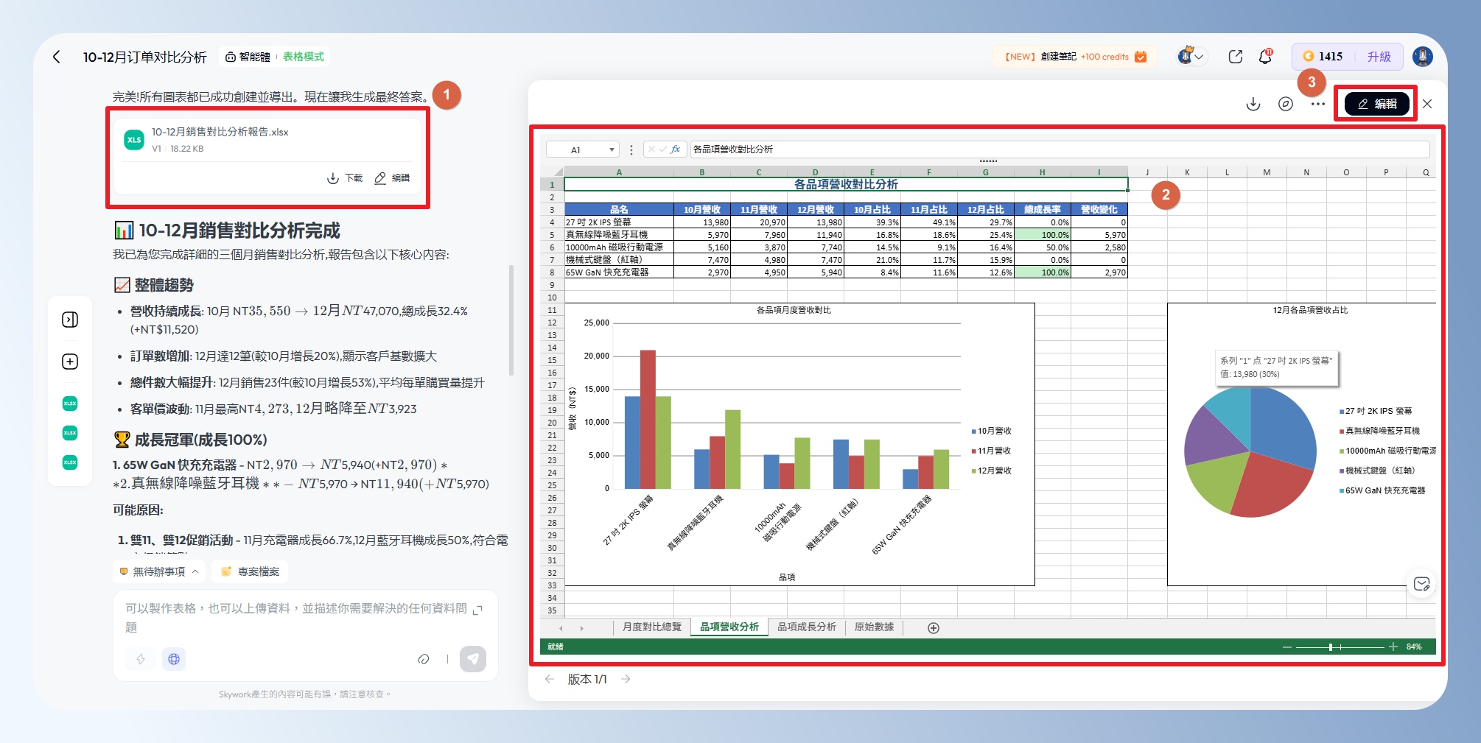Open the crowned avatar dropdown menu
The image size is (1481, 743).
tap(1191, 57)
